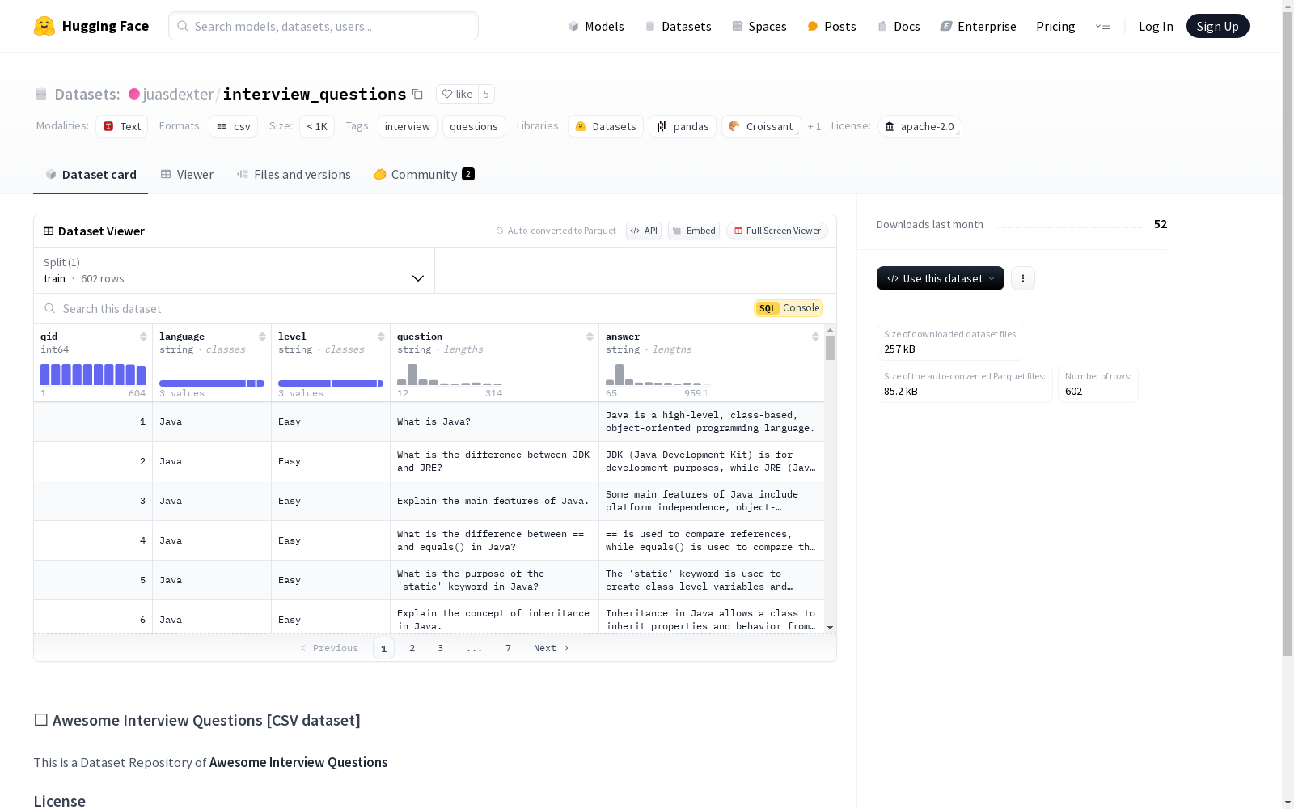Open the SQL Console

coord(789,308)
